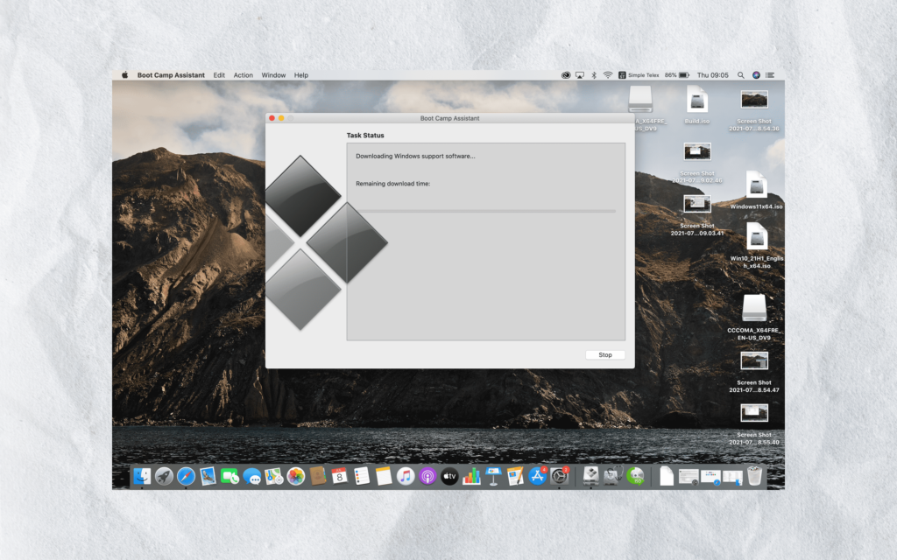Open the Window menu

click(273, 75)
